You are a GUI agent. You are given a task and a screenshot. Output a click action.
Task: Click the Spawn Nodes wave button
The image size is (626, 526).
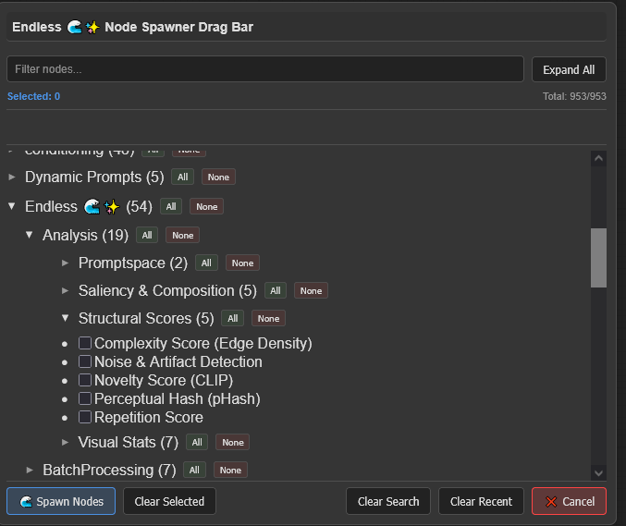coord(61,501)
